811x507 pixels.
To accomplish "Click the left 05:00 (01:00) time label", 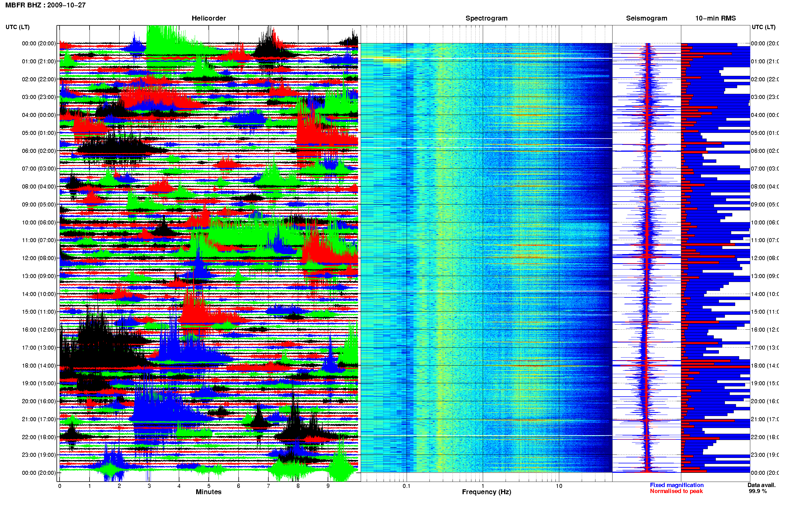I will [39, 133].
